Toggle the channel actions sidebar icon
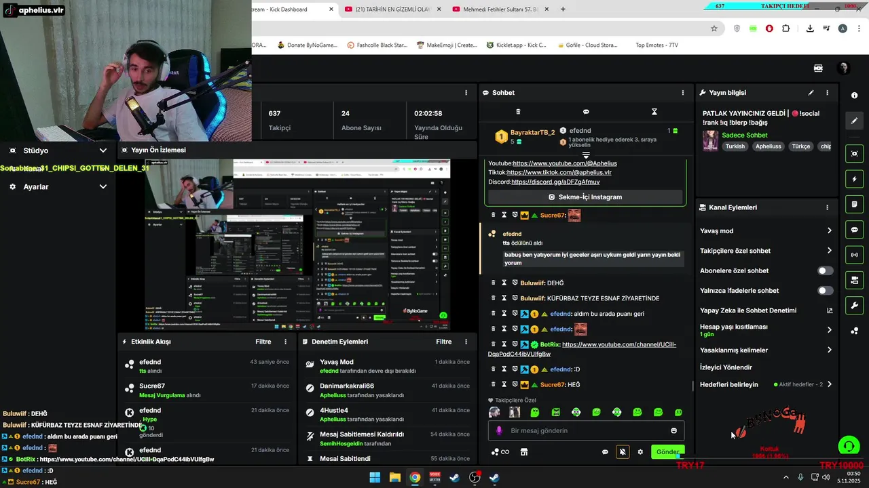The width and height of the screenshot is (869, 488). 855,280
